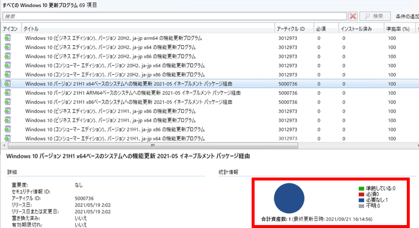This screenshot has height=228, width=419.
Task: Select title of 20H2 ja-jp arm64 business edition update
Action: click(x=113, y=38)
